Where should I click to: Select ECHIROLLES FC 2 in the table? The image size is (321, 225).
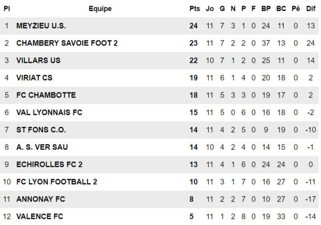pyautogui.click(x=49, y=164)
